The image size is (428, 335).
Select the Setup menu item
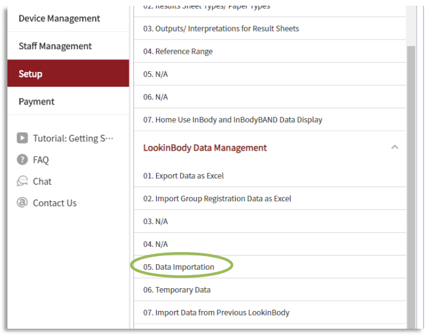pos(68,73)
